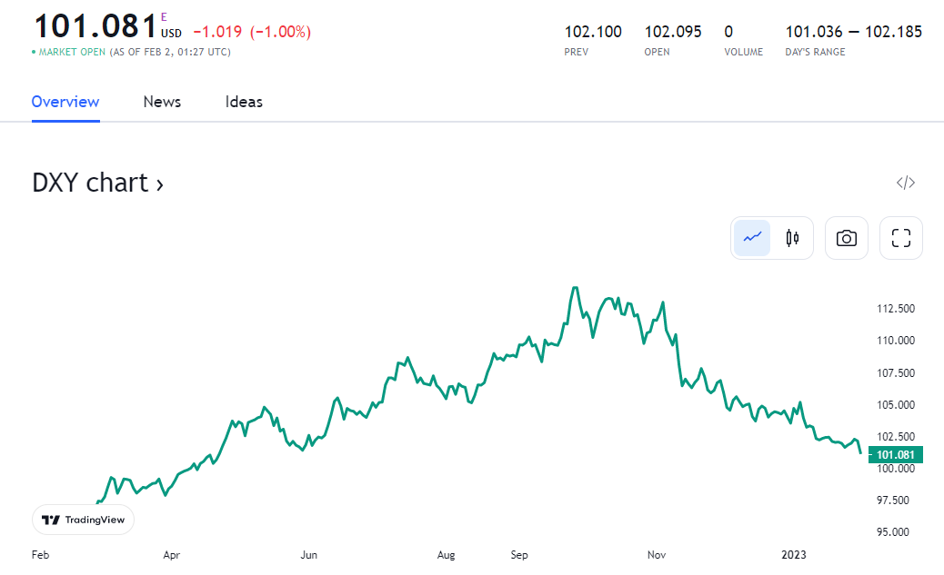Switch to candlestick chart style
Viewport: 944px width, 575px height.
coord(792,238)
